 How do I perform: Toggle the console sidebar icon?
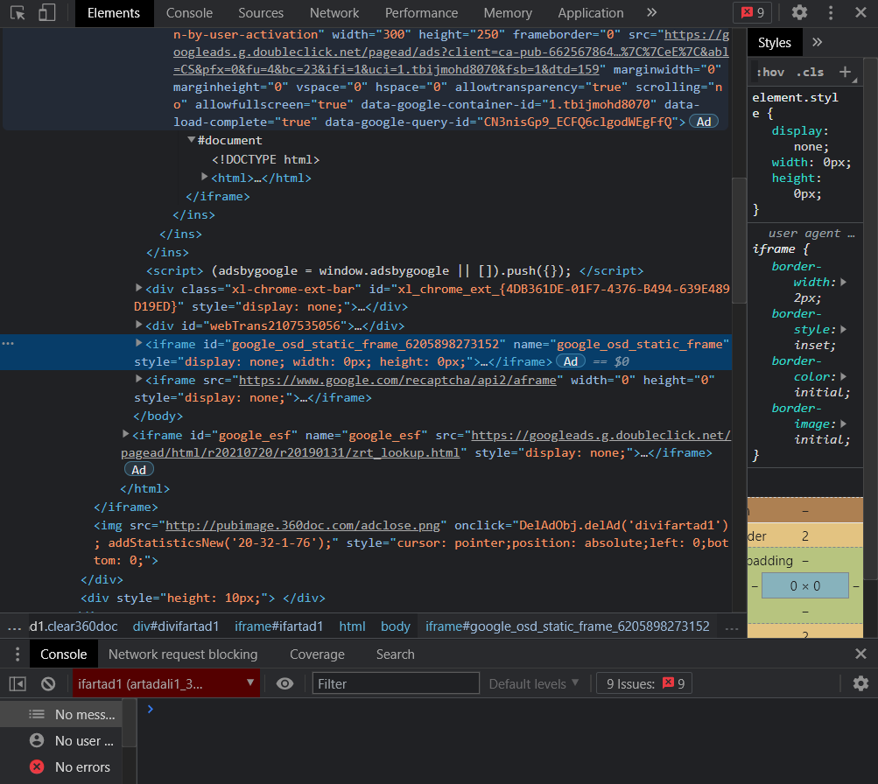click(18, 684)
